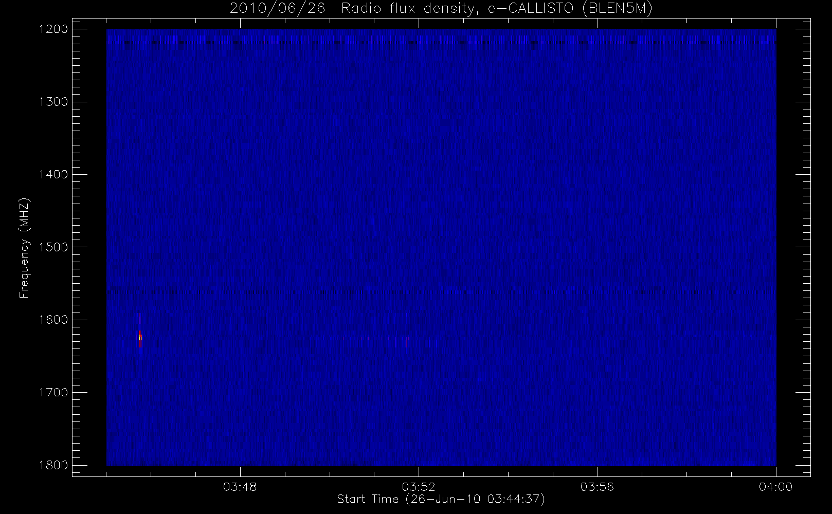Image resolution: width=832 pixels, height=514 pixels.
Task: Click the 1800 frequency axis label
Action: pyautogui.click(x=55, y=465)
